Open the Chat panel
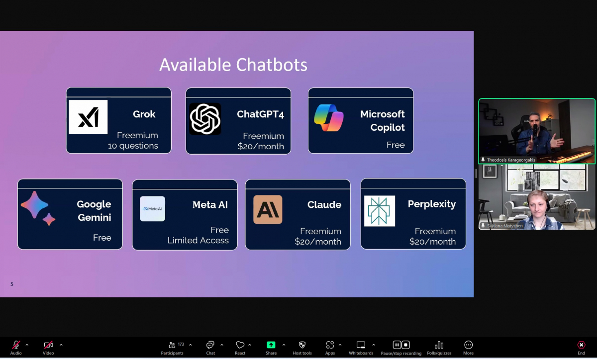This screenshot has height=359, width=597. point(210,345)
